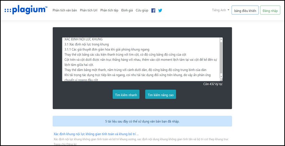Expand the Tiếng Anh language dropdown
The image size is (285, 146).
tap(221, 10)
